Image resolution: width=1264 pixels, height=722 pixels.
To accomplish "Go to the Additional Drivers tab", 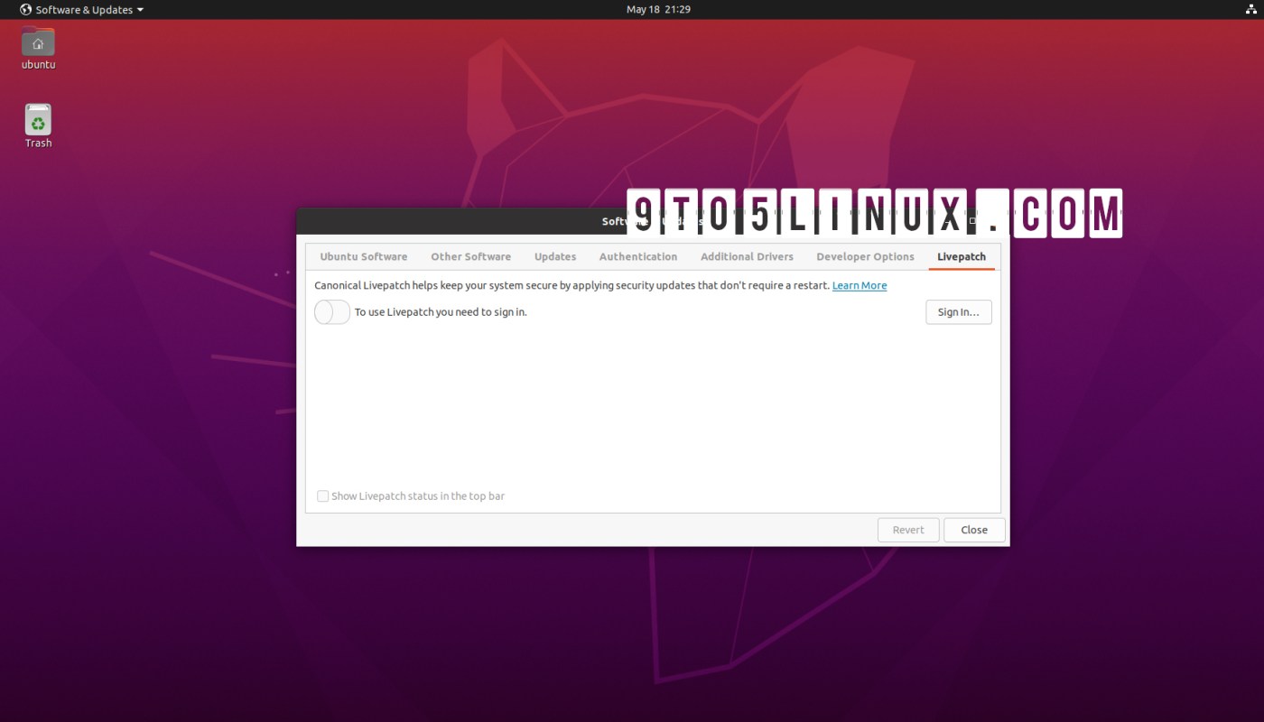I will click(747, 256).
